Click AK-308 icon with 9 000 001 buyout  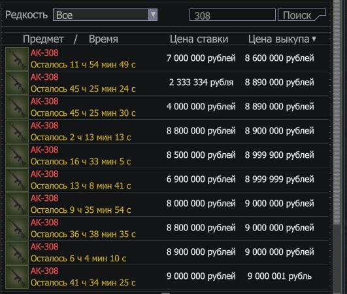(x=17, y=277)
